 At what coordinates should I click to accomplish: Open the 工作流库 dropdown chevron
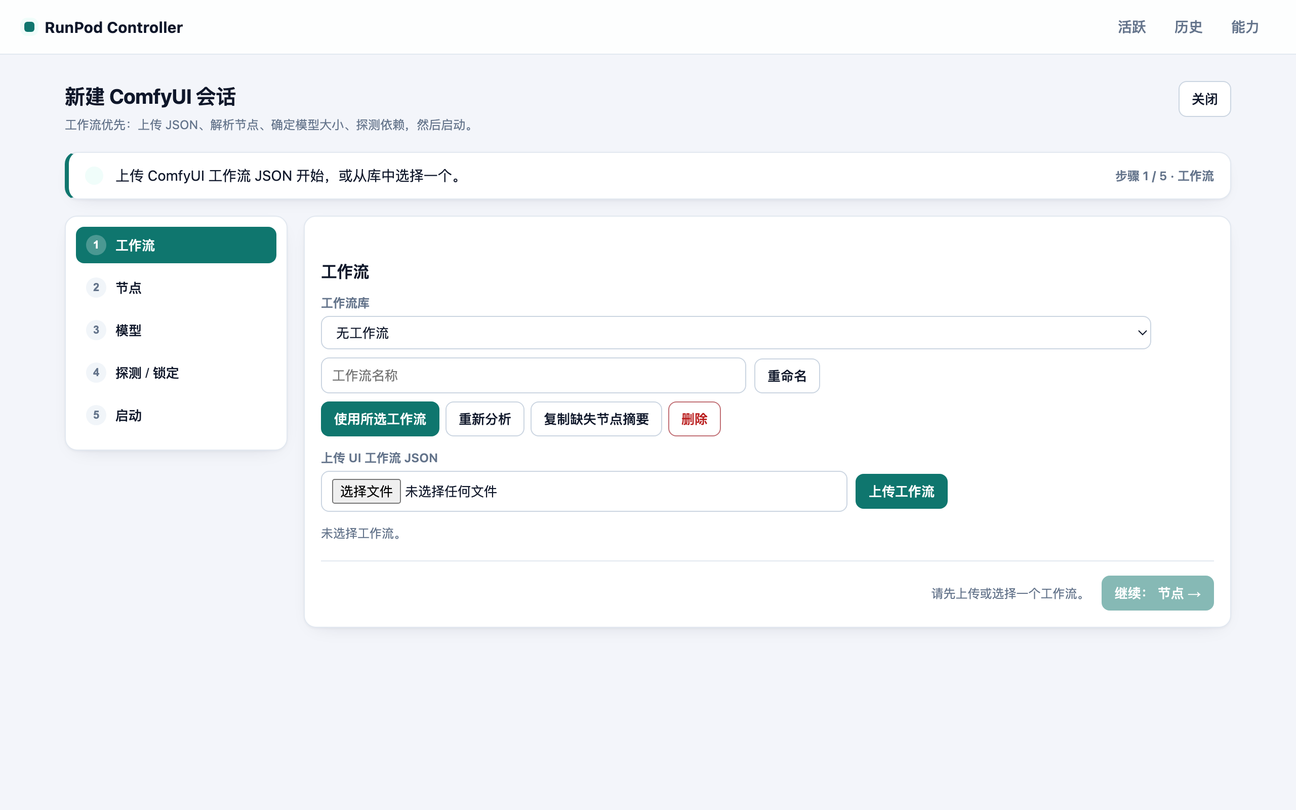click(1142, 333)
